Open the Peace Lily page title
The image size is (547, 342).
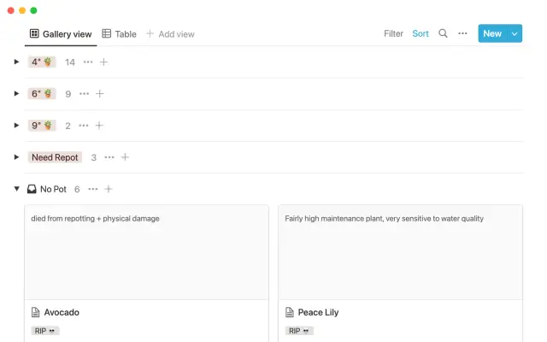pyautogui.click(x=318, y=312)
